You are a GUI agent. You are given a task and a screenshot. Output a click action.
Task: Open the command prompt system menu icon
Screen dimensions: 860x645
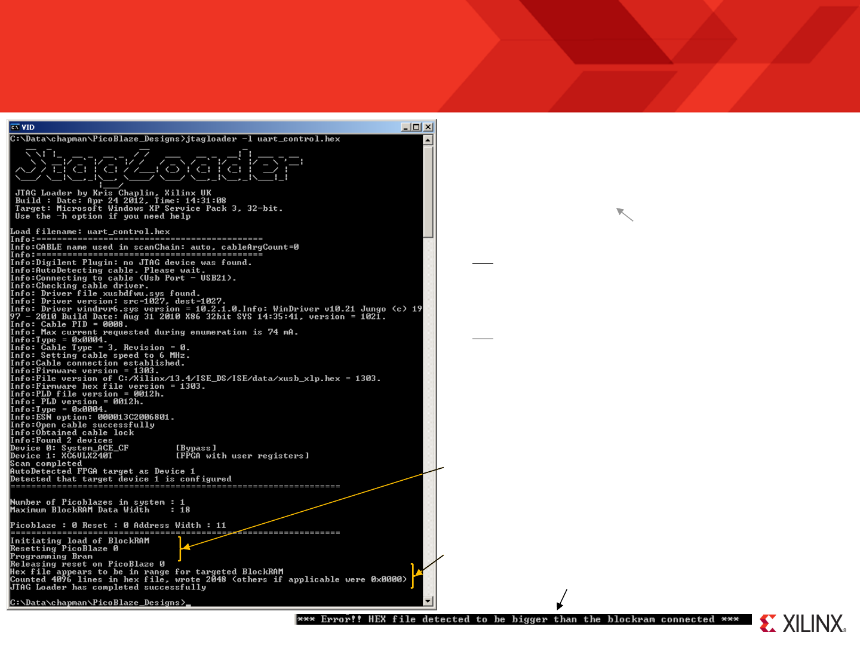15,127
